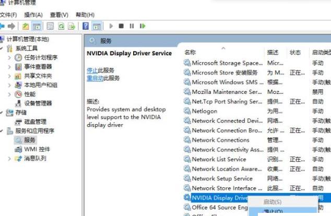The height and width of the screenshot is (216, 331).
Task: Expand 任务计划程序 tree node
Action: (x=9, y=57)
